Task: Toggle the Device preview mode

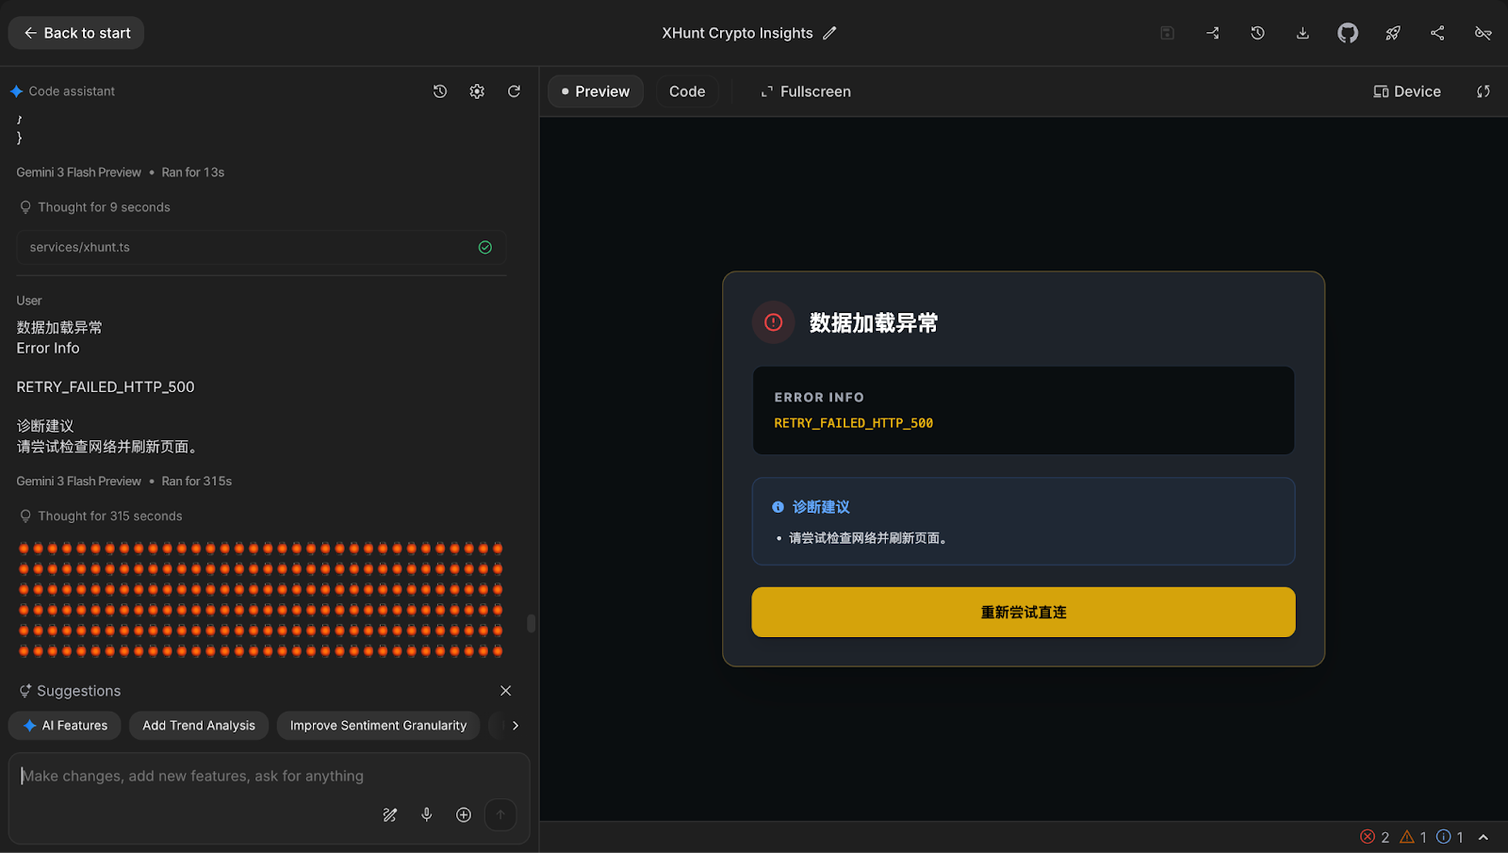Action: pos(1407,91)
